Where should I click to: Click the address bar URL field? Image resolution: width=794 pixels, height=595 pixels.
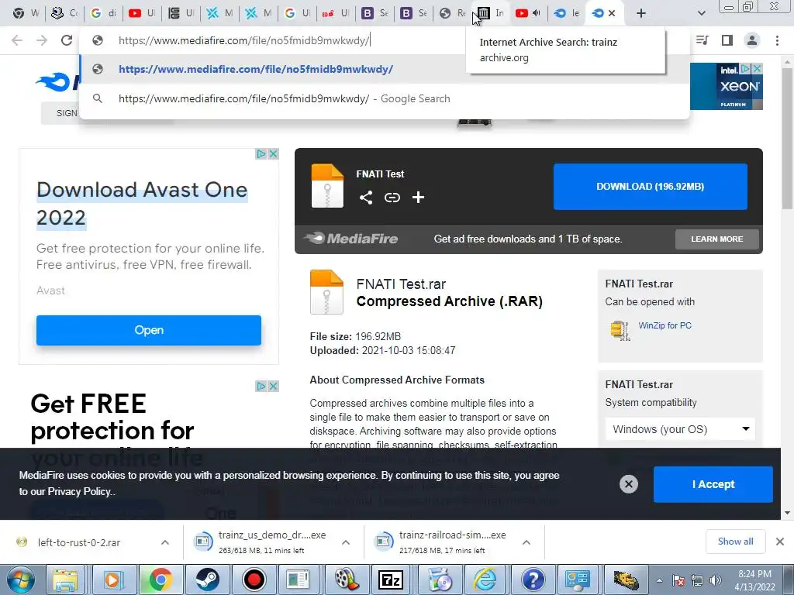[274, 40]
